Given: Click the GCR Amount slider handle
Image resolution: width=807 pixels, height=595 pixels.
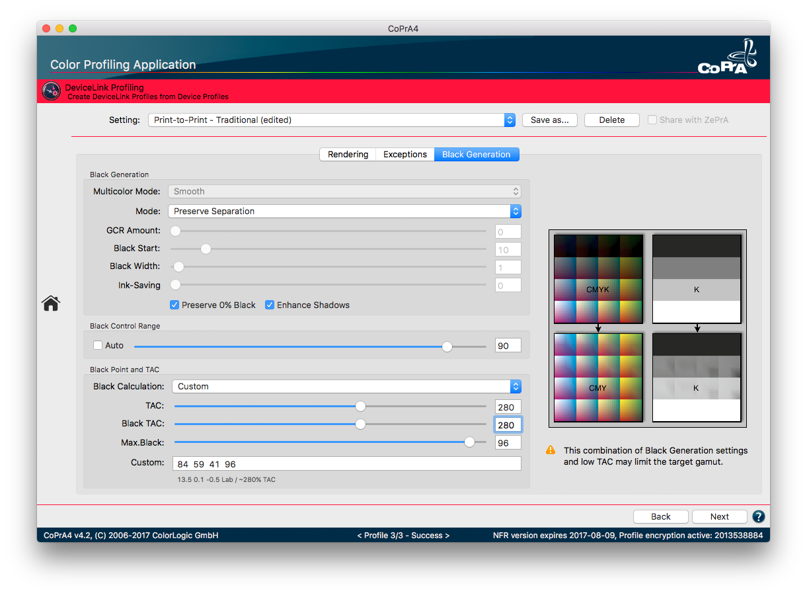Looking at the screenshot, I should [175, 231].
